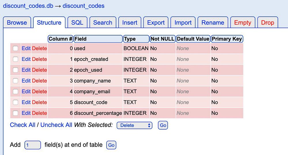Delete the company_email field

pos(39,91)
